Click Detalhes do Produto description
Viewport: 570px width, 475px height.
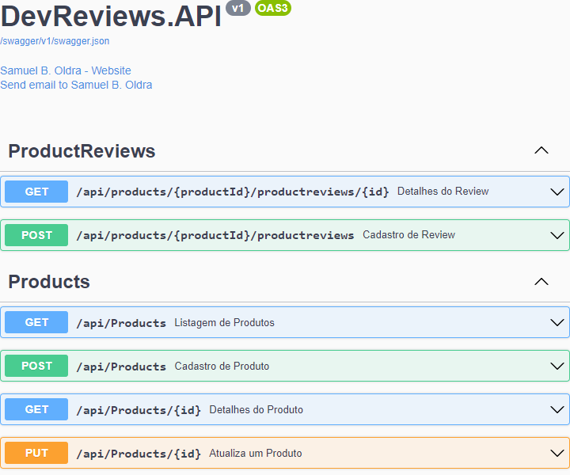click(x=256, y=409)
